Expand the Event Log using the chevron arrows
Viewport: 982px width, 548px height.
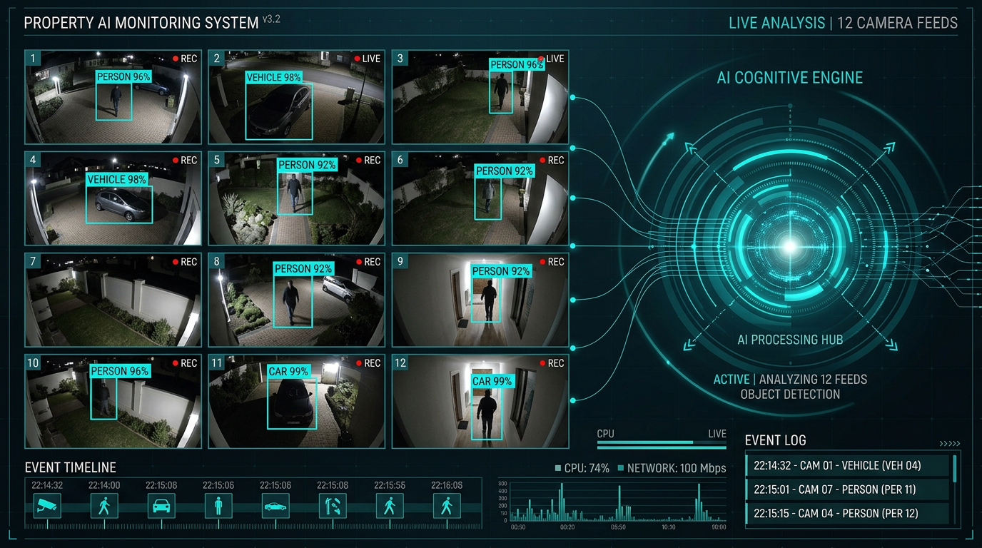950,443
